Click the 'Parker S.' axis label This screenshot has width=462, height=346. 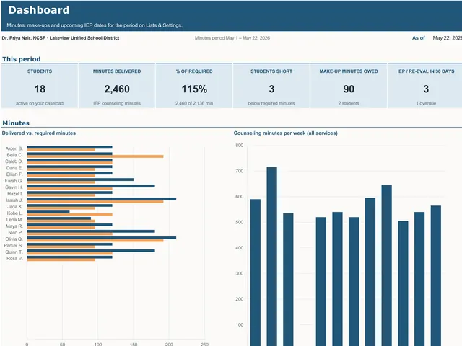point(13,245)
